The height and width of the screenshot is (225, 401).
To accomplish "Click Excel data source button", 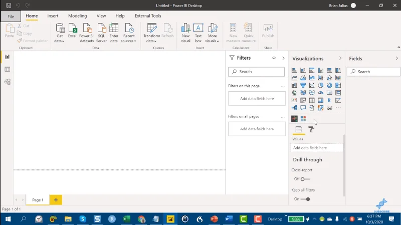I will 72,31.
